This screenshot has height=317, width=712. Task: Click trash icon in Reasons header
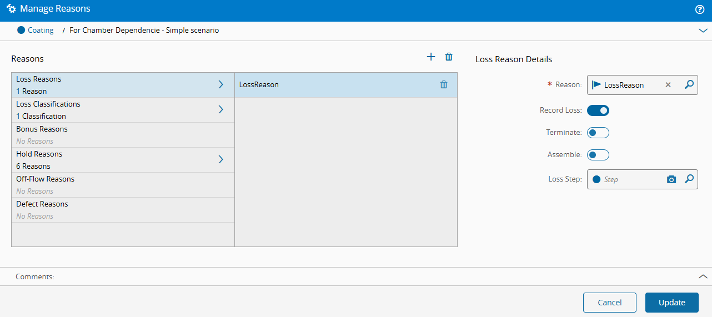click(449, 57)
